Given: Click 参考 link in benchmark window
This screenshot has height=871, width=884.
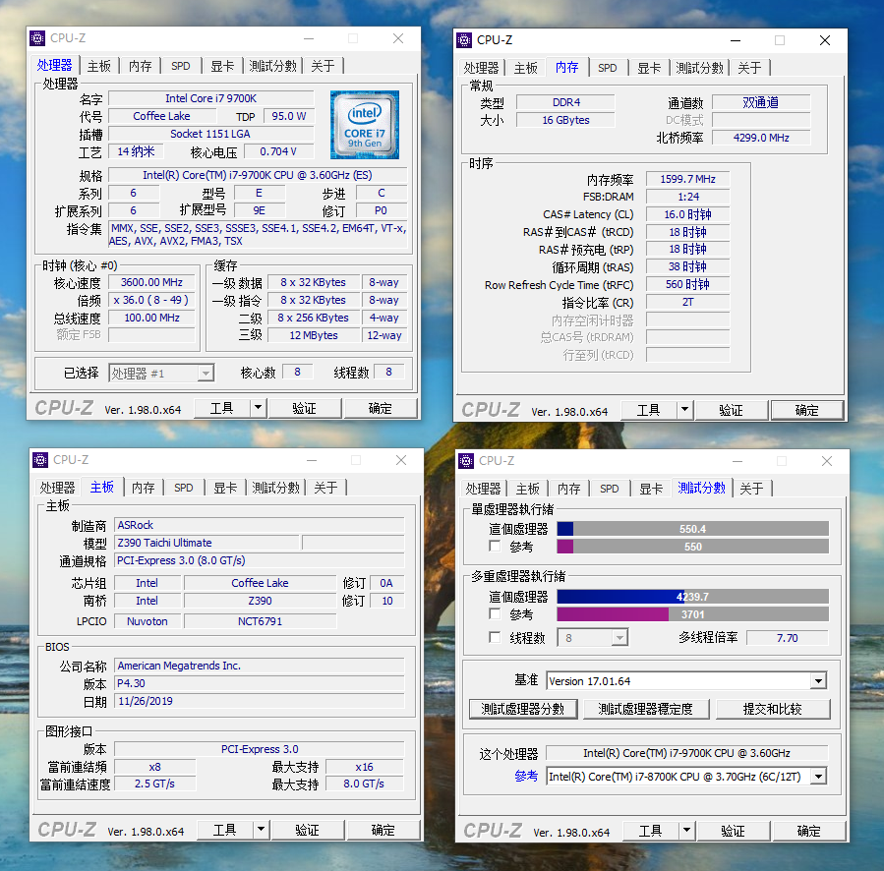Looking at the screenshot, I should 526,776.
